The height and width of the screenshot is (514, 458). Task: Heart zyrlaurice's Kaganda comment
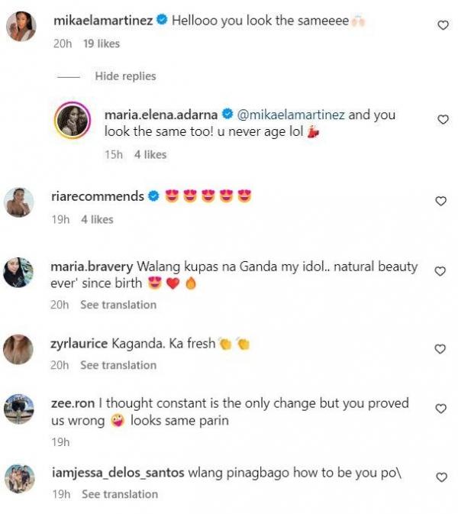(x=440, y=349)
